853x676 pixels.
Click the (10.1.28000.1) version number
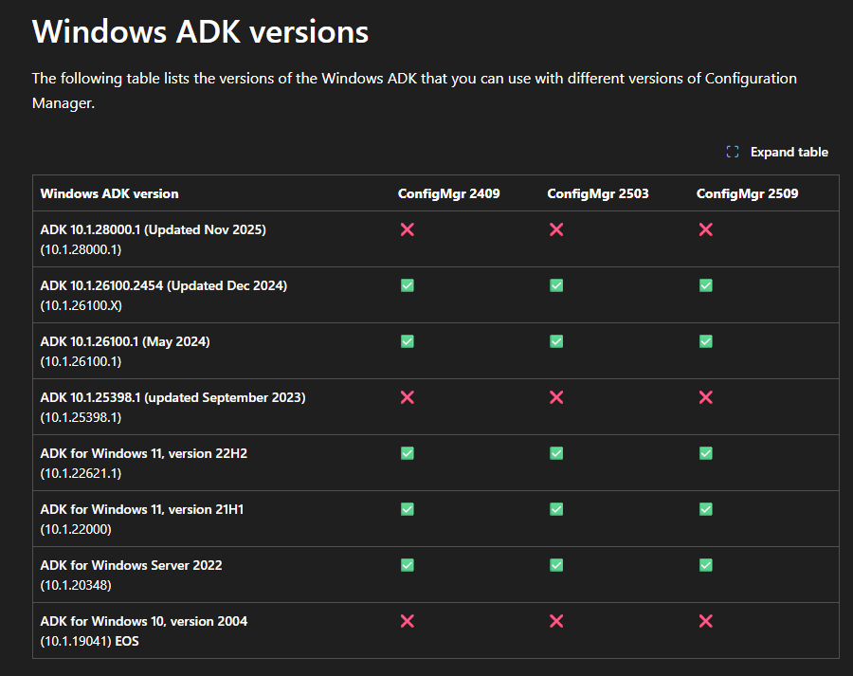[81, 250]
